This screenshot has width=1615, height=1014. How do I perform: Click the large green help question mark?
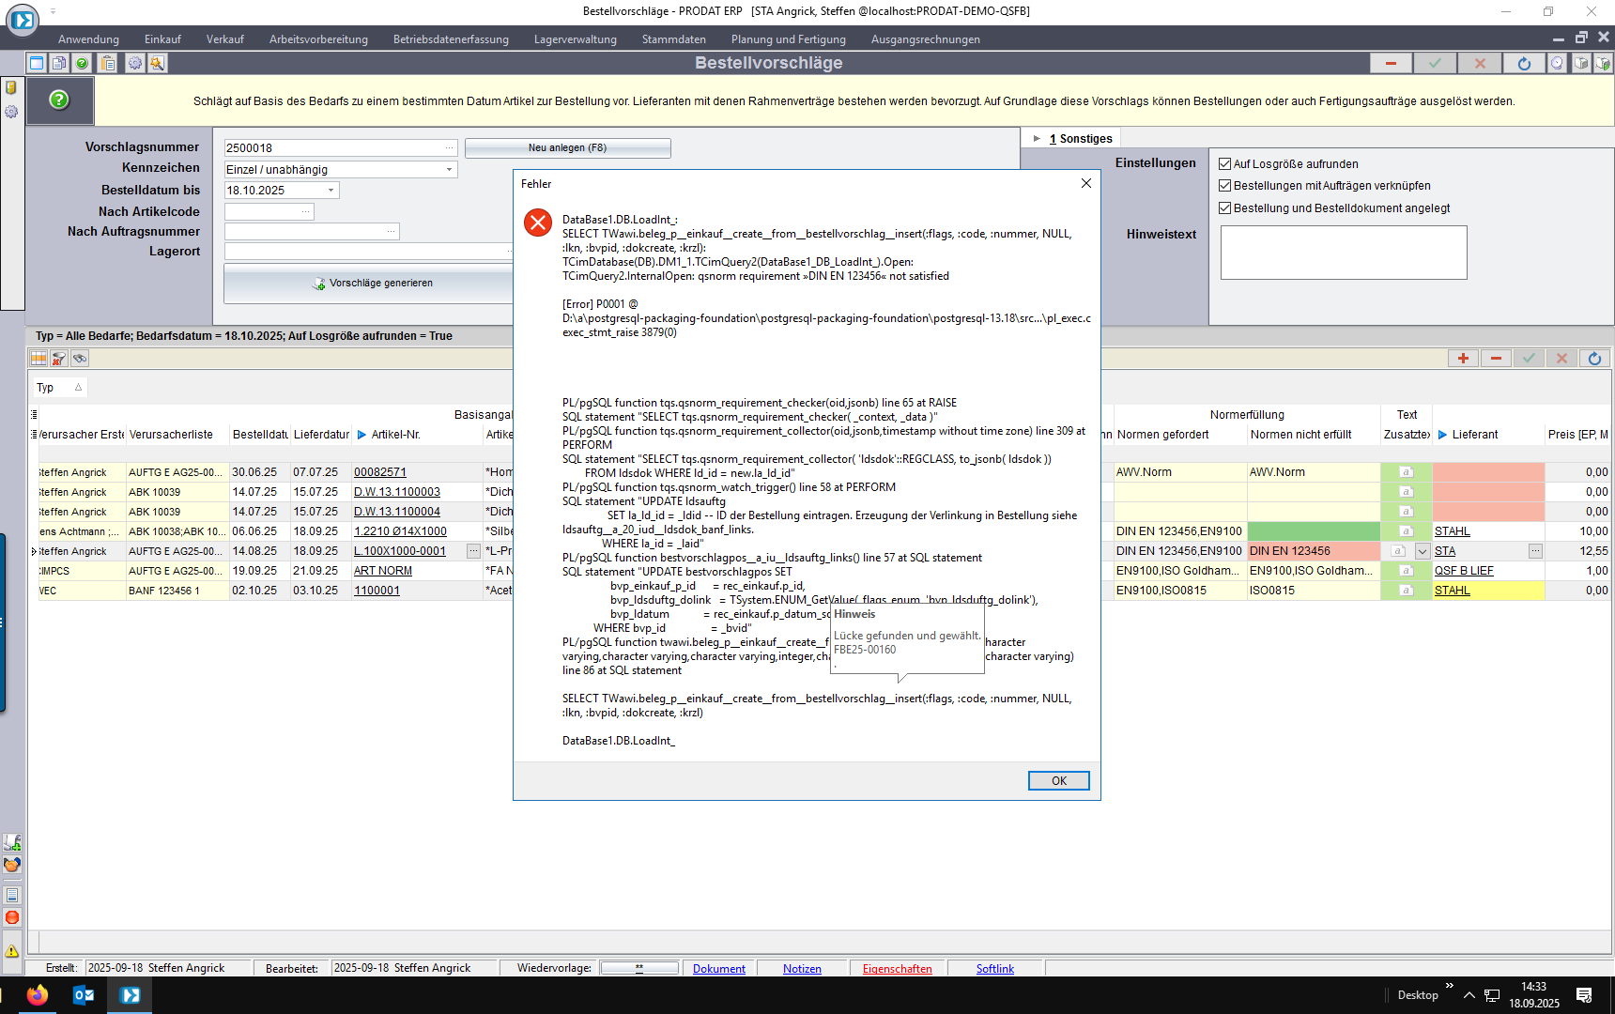[x=59, y=100]
